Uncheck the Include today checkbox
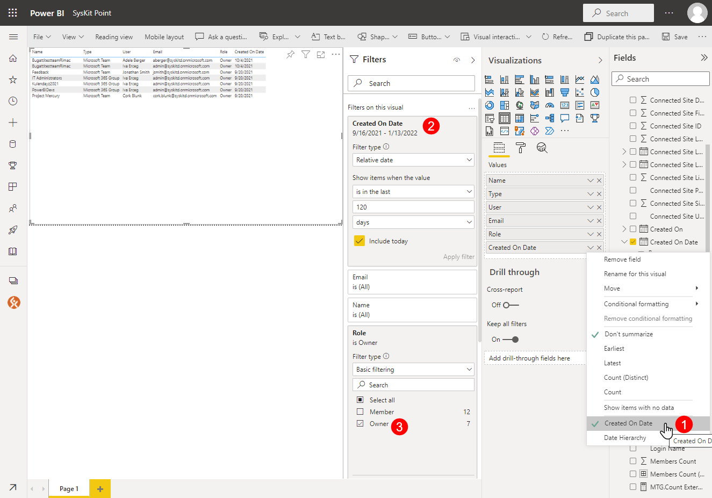Screen dimensions: 712x498 pos(359,241)
